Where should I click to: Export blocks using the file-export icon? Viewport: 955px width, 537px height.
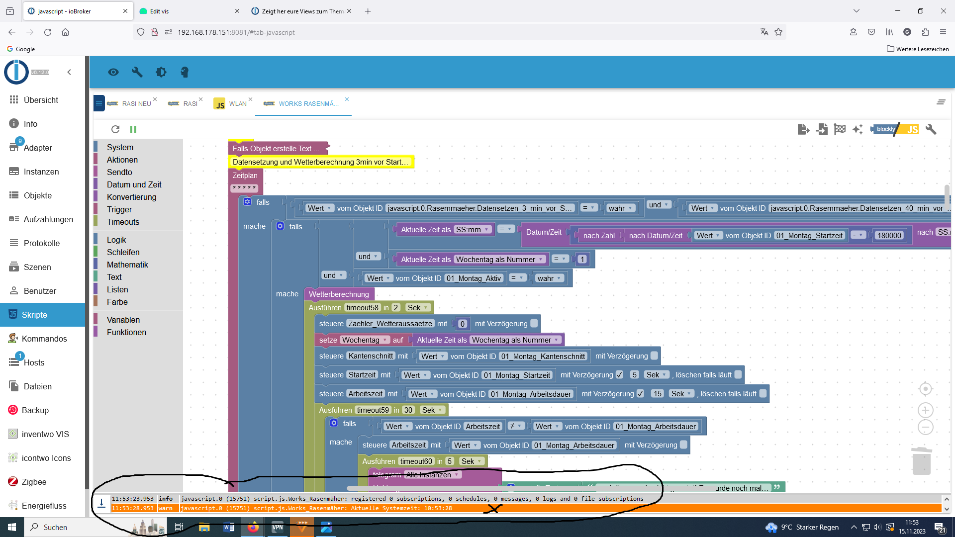[x=803, y=129]
